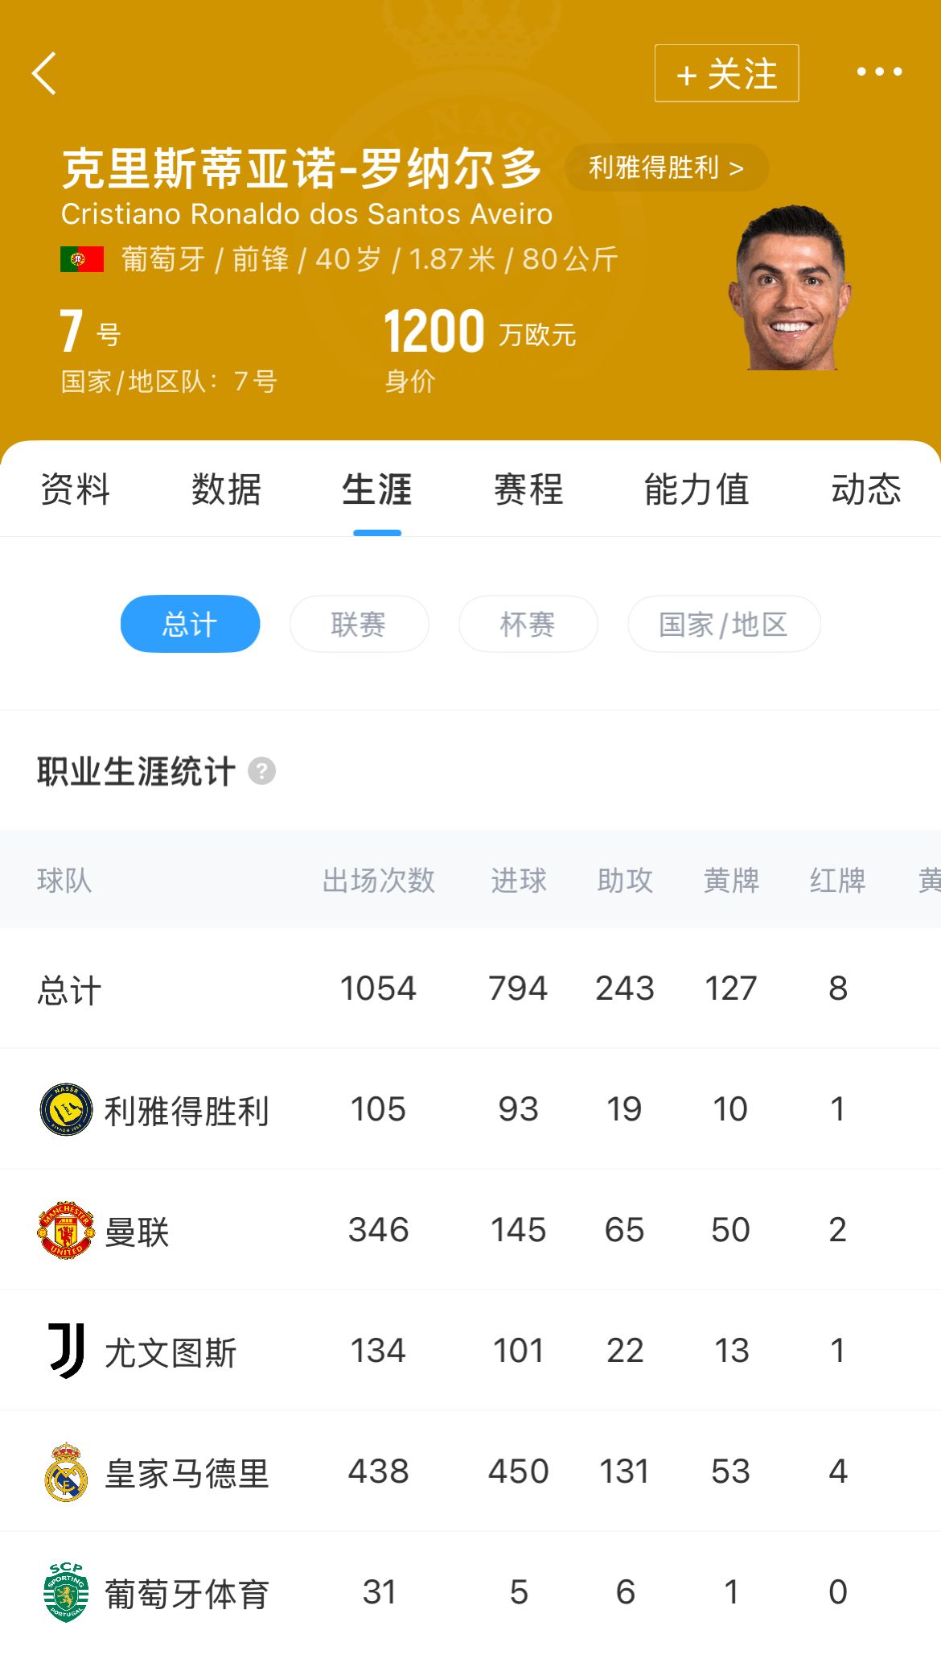Image resolution: width=941 pixels, height=1655 pixels.
Task: Tap the Real Madrid crest
Action: coord(66,1471)
